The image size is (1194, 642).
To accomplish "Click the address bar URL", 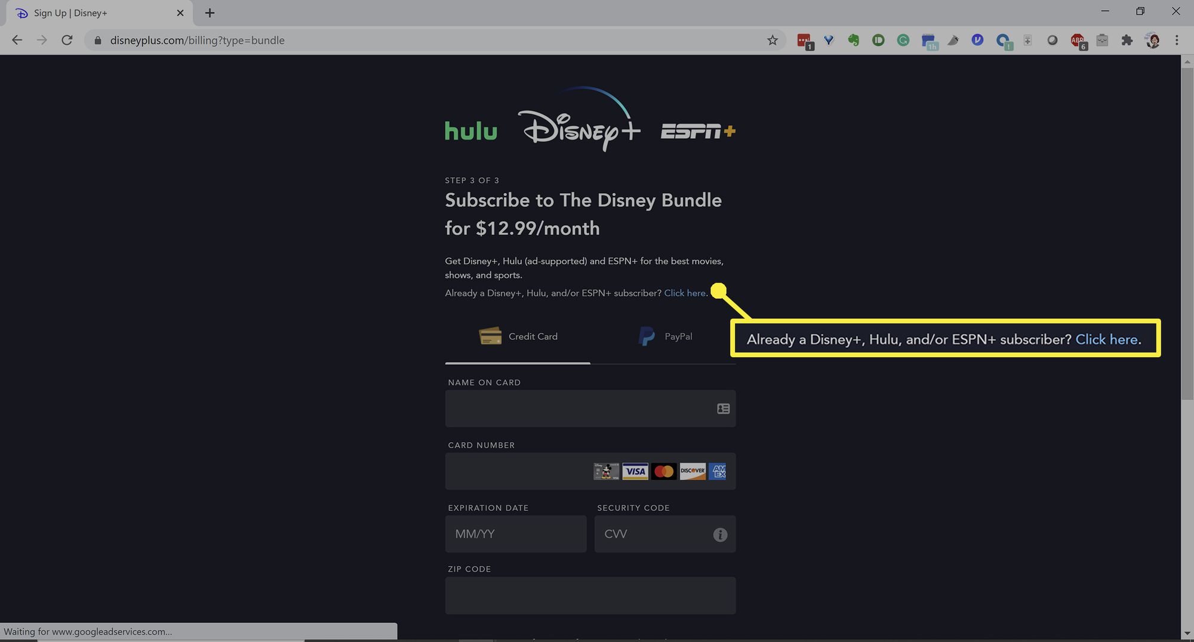I will point(197,40).
